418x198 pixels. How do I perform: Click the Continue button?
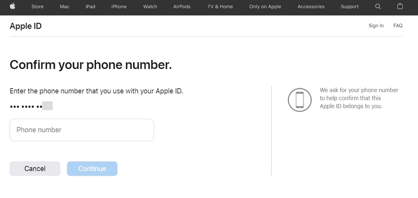92,169
